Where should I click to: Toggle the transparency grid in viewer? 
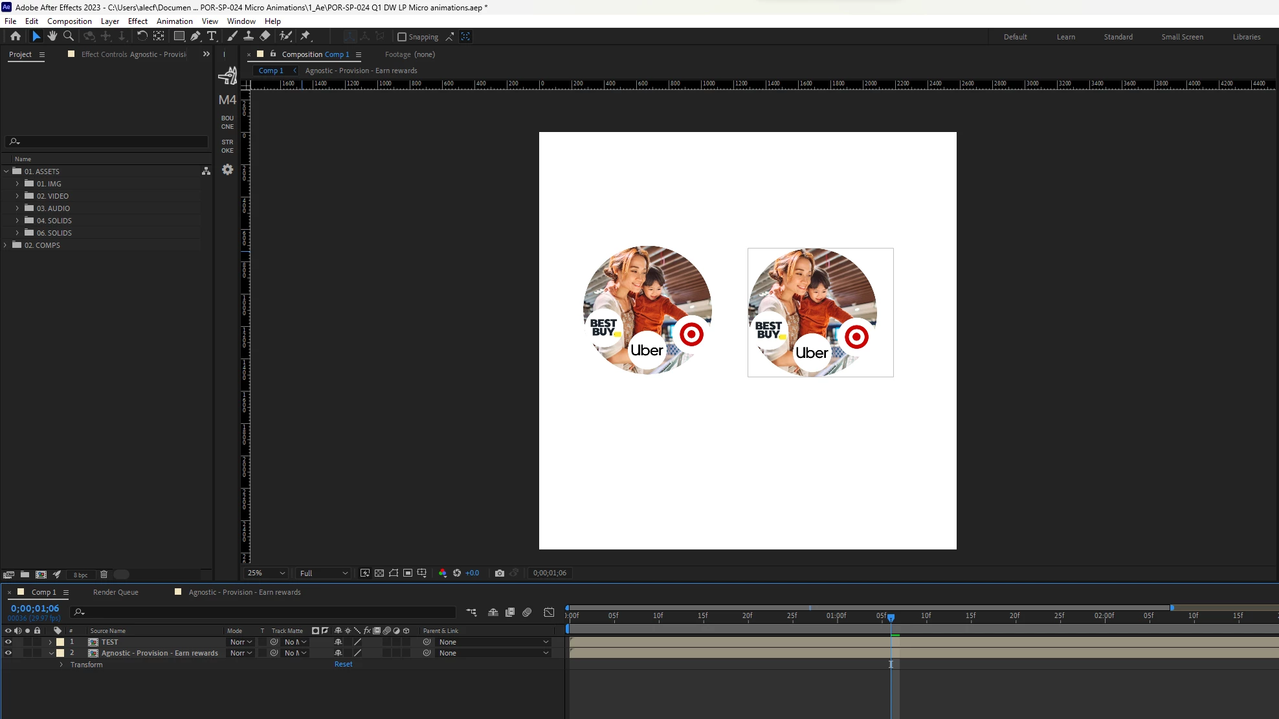coord(379,573)
